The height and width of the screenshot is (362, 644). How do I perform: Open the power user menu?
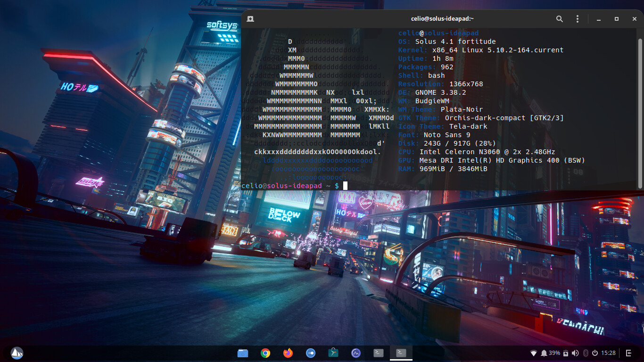(595, 353)
